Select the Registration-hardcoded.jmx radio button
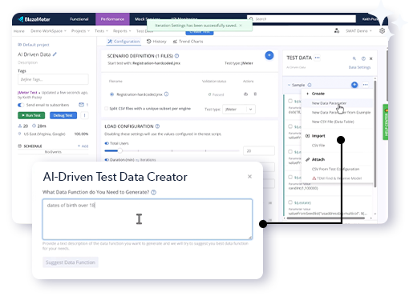409x300 pixels. (x=111, y=94)
